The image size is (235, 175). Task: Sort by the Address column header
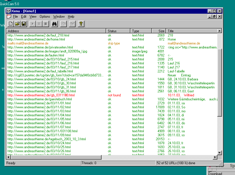[x=56, y=31]
